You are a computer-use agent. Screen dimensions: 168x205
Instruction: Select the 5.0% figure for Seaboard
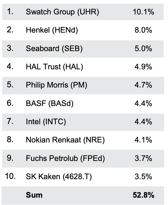pos(143,48)
